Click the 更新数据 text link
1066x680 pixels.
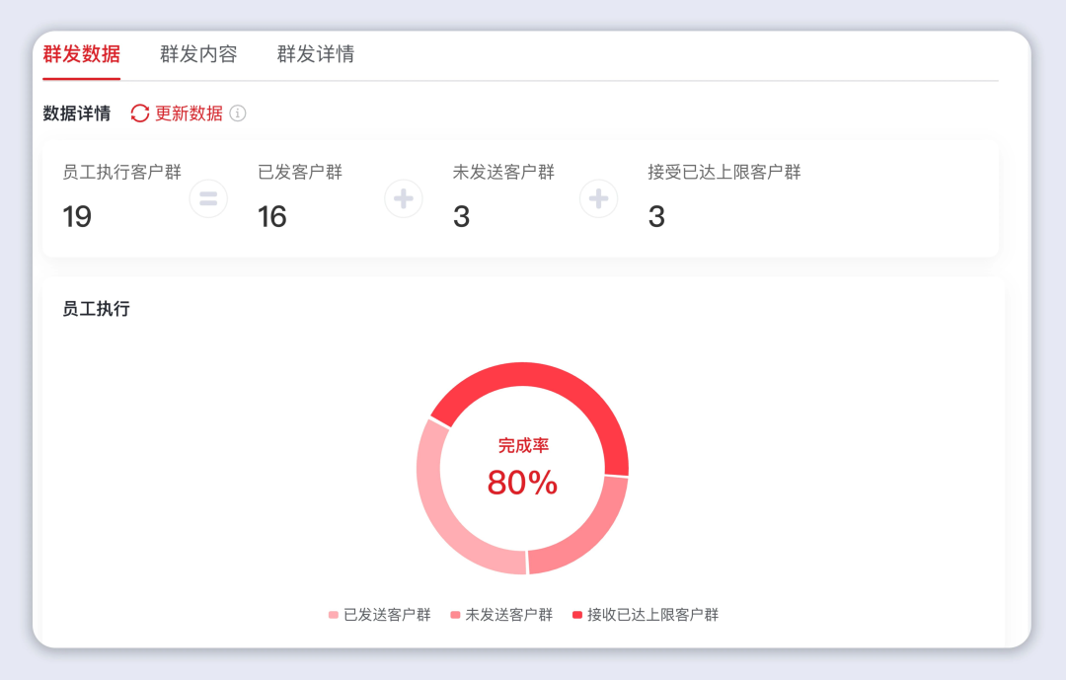coord(189,113)
